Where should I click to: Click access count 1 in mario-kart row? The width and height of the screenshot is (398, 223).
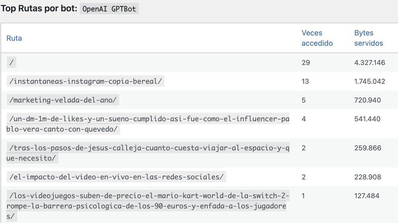pyautogui.click(x=303, y=196)
